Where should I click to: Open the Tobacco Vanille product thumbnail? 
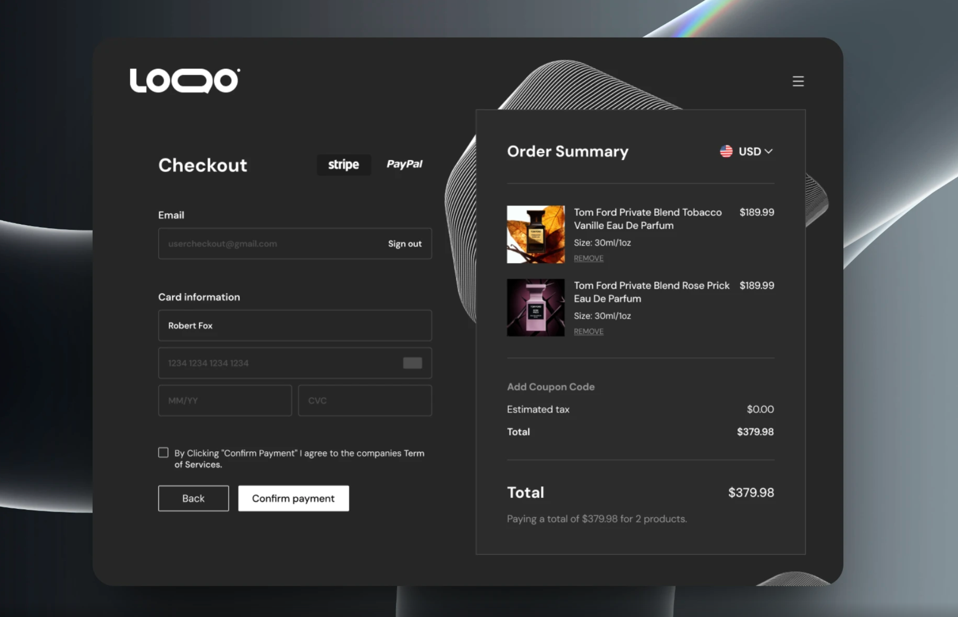click(536, 234)
